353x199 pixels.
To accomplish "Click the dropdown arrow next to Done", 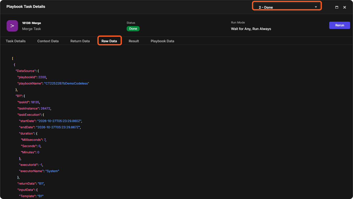I will [316, 7].
